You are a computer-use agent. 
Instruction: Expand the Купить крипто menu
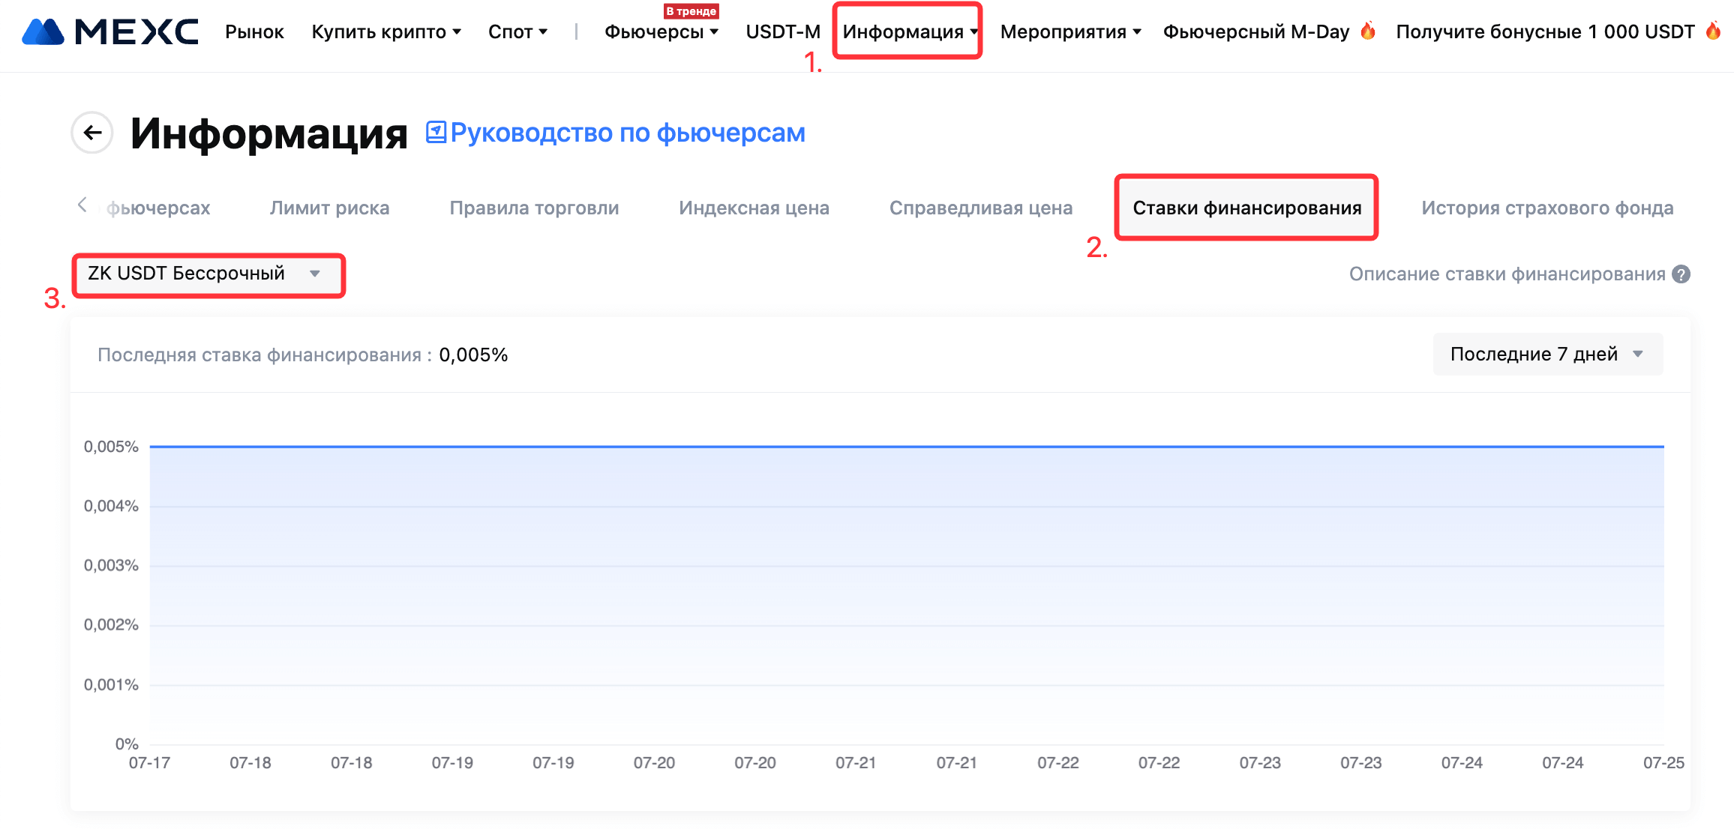click(x=385, y=31)
